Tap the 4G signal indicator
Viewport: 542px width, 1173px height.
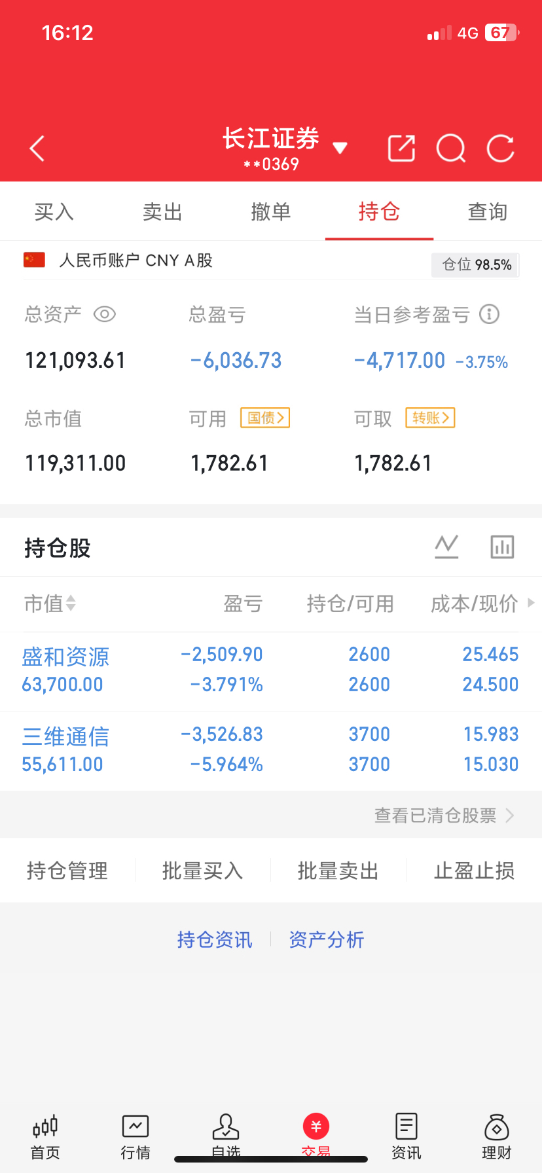tap(467, 33)
